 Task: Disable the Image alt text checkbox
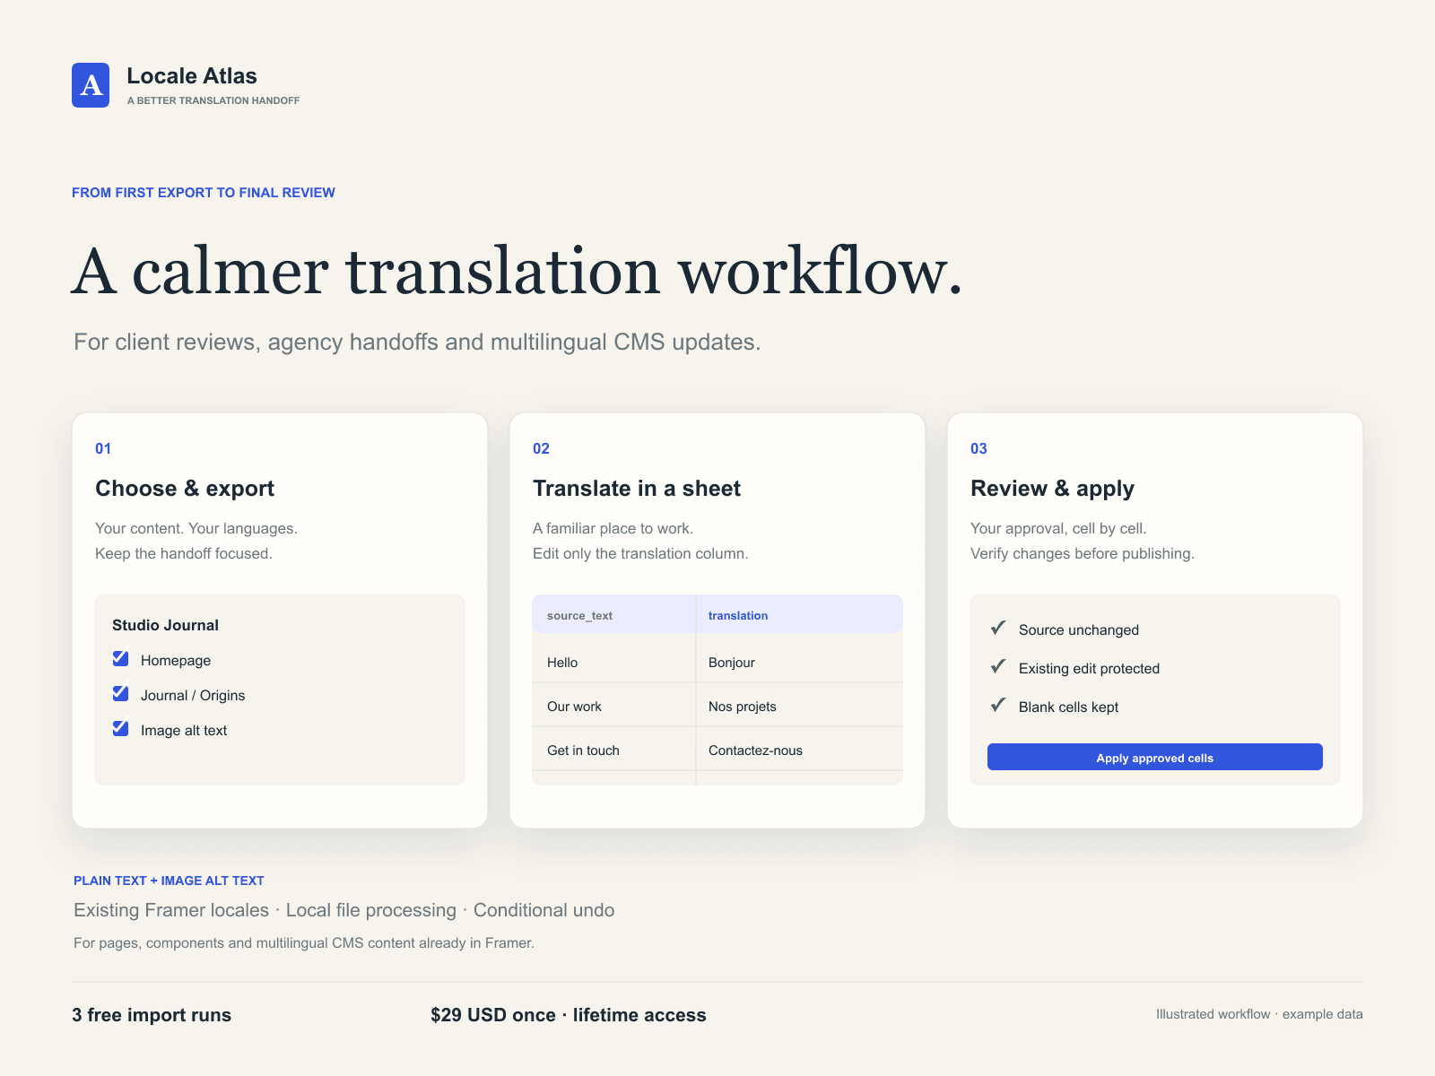click(x=120, y=729)
